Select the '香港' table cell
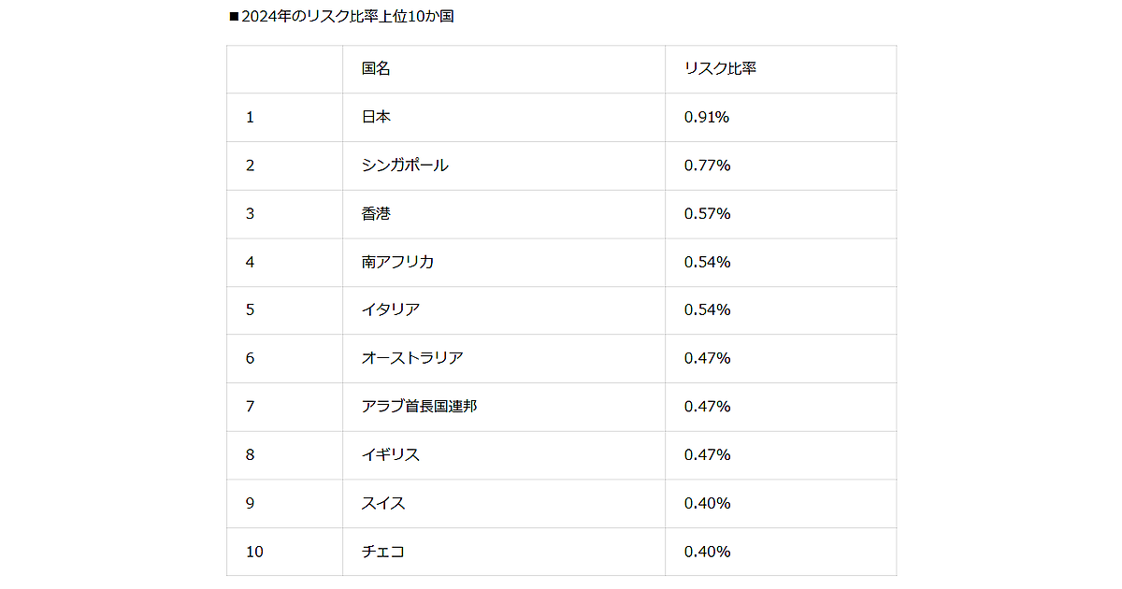The height and width of the screenshot is (589, 1122). pos(376,214)
